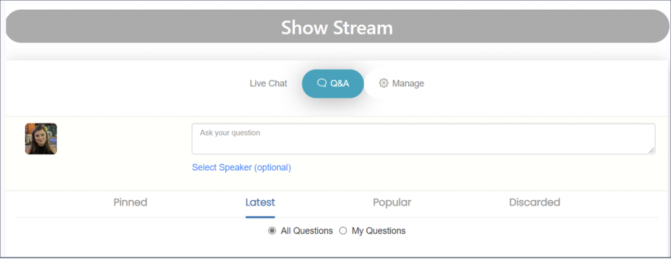Switch to the Discarded questions tab

pos(535,202)
